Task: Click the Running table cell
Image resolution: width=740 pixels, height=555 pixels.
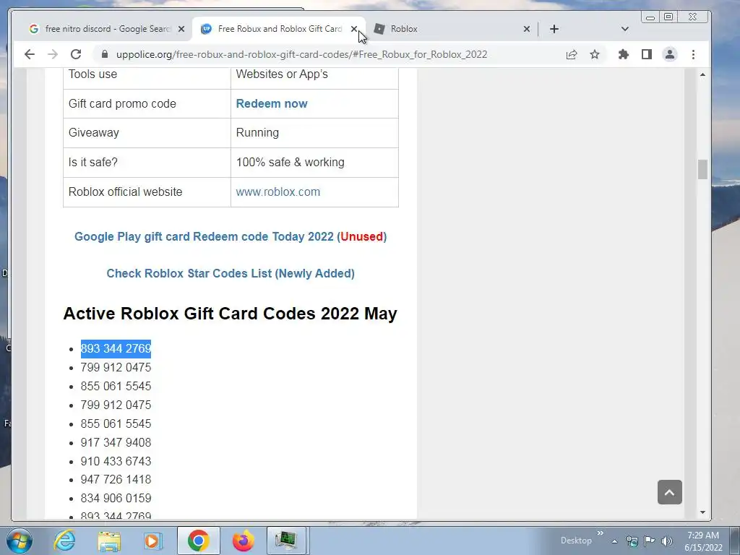Action: [x=314, y=133]
